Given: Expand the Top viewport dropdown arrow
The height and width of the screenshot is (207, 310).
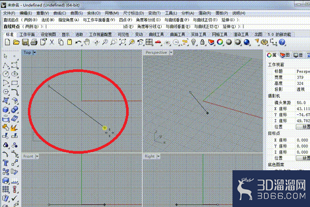Looking at the screenshot, I should coord(35,52).
